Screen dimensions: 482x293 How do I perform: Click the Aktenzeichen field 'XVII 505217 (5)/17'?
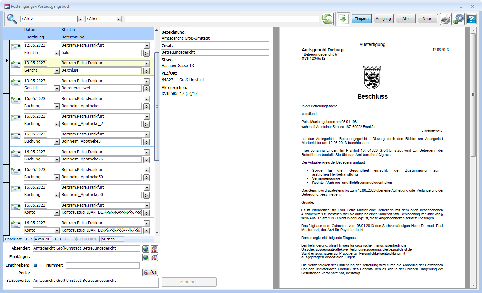coord(215,94)
